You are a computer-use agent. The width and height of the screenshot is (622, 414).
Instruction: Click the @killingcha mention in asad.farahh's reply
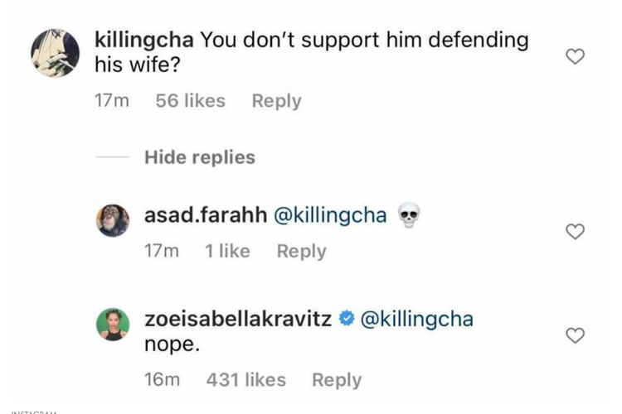330,215
